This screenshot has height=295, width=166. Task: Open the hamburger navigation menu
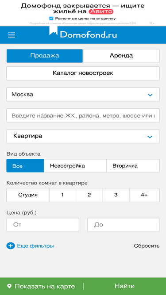(12, 35)
